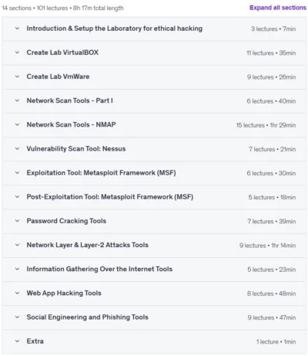Select the Social Engineering and Phishing Tools title
Viewport: 308px width, 356px height.
click(88, 317)
